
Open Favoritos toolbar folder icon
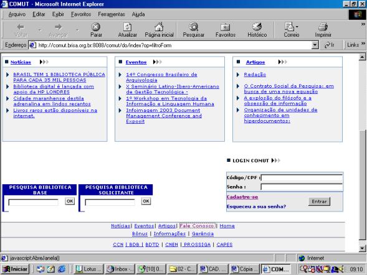(225, 27)
